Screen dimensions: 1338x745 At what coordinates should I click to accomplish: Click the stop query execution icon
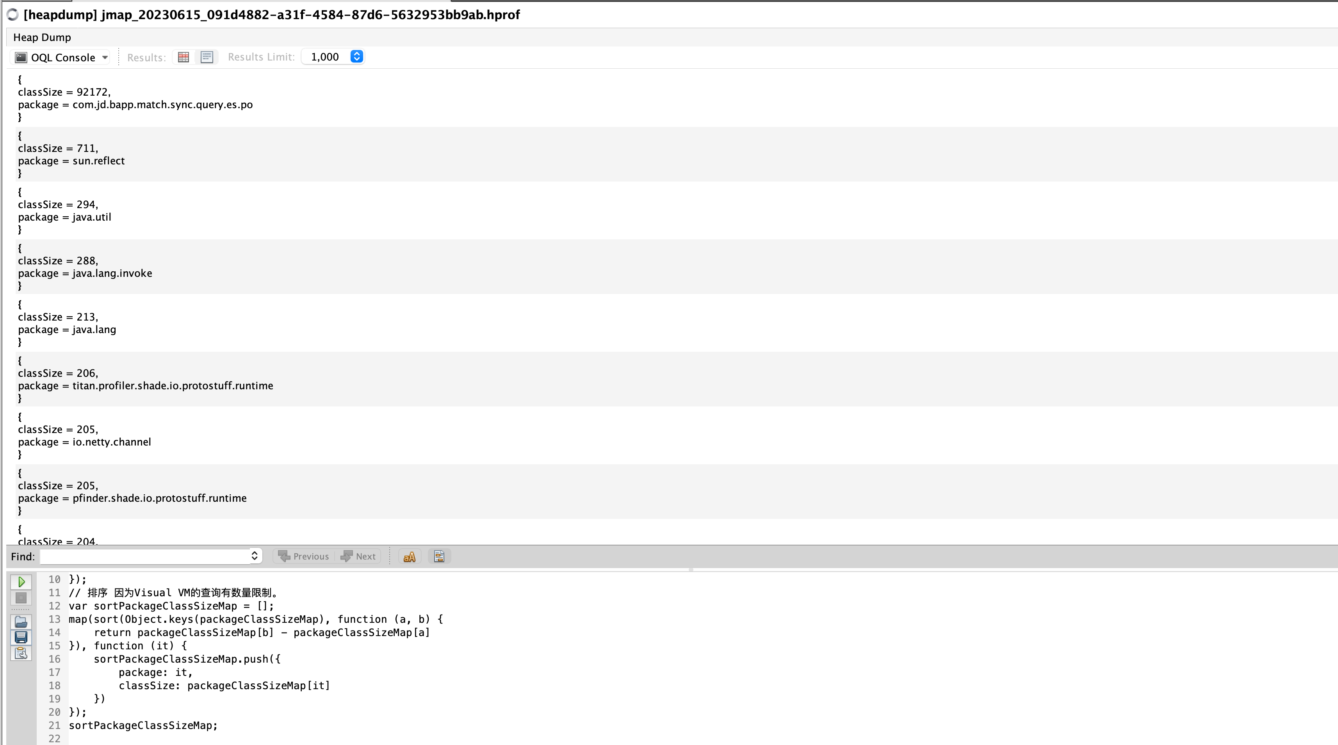[21, 598]
